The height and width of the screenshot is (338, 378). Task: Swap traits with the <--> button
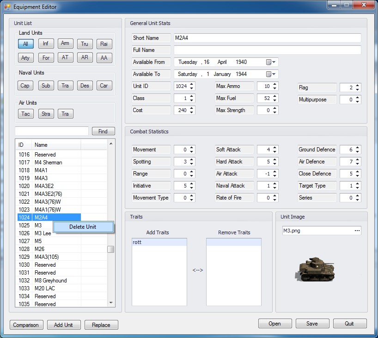198,270
